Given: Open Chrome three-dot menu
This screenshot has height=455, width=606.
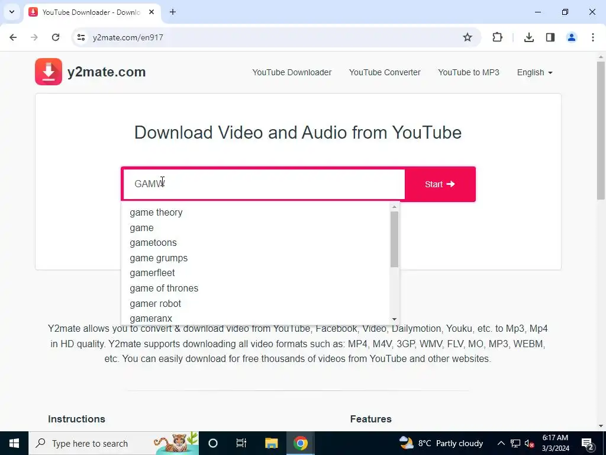Looking at the screenshot, I should pyautogui.click(x=592, y=37).
